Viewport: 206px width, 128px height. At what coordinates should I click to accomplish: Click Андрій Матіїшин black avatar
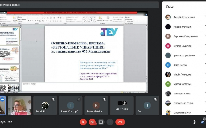[x=168, y=27]
